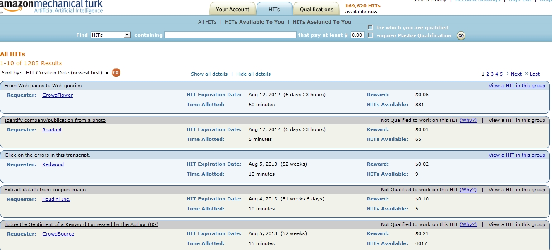Click the 65 HITs Available value
554x250 pixels.
(x=418, y=139)
